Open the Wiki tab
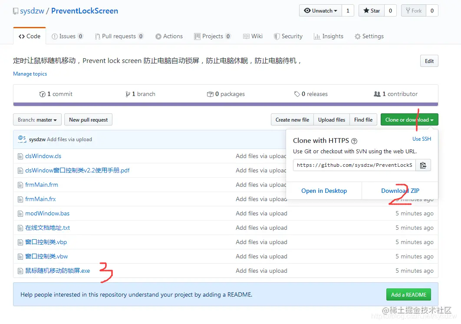Image resolution: width=461 pixels, height=324 pixels. click(253, 36)
